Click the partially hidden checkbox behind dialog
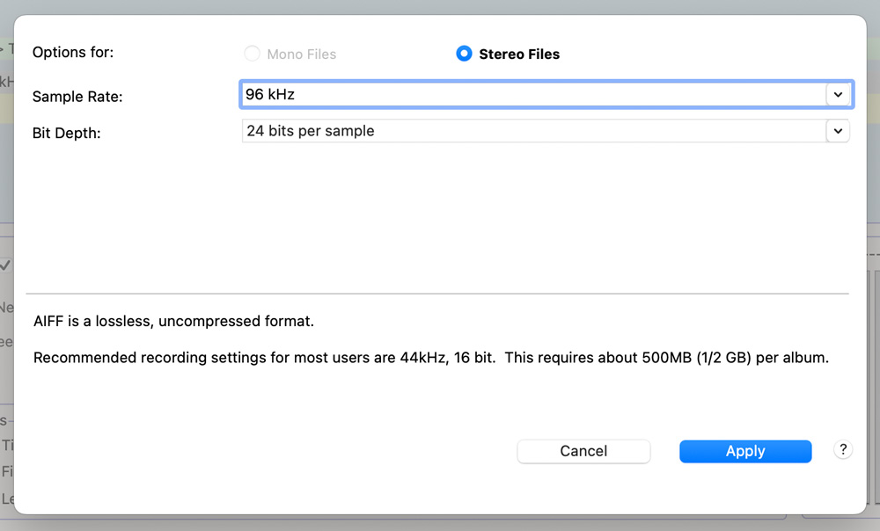Screen dimensions: 880x531 (x=5, y=265)
